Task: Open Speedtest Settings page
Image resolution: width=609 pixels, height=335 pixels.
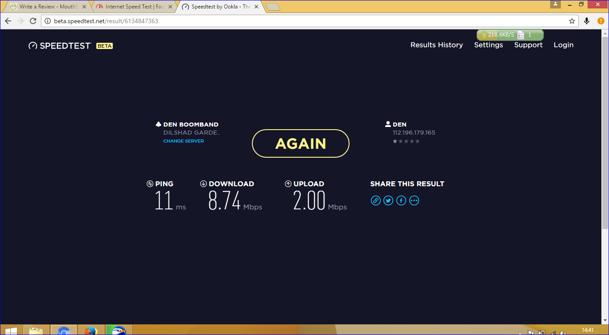Action: pyautogui.click(x=488, y=45)
